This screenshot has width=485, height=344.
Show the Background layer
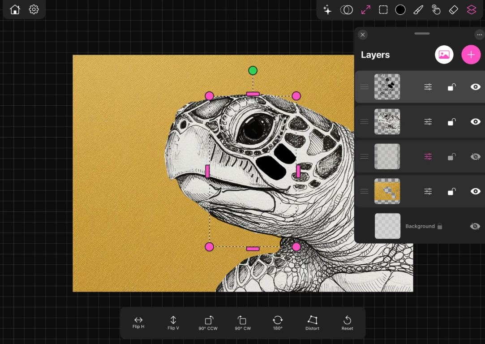tap(476, 226)
